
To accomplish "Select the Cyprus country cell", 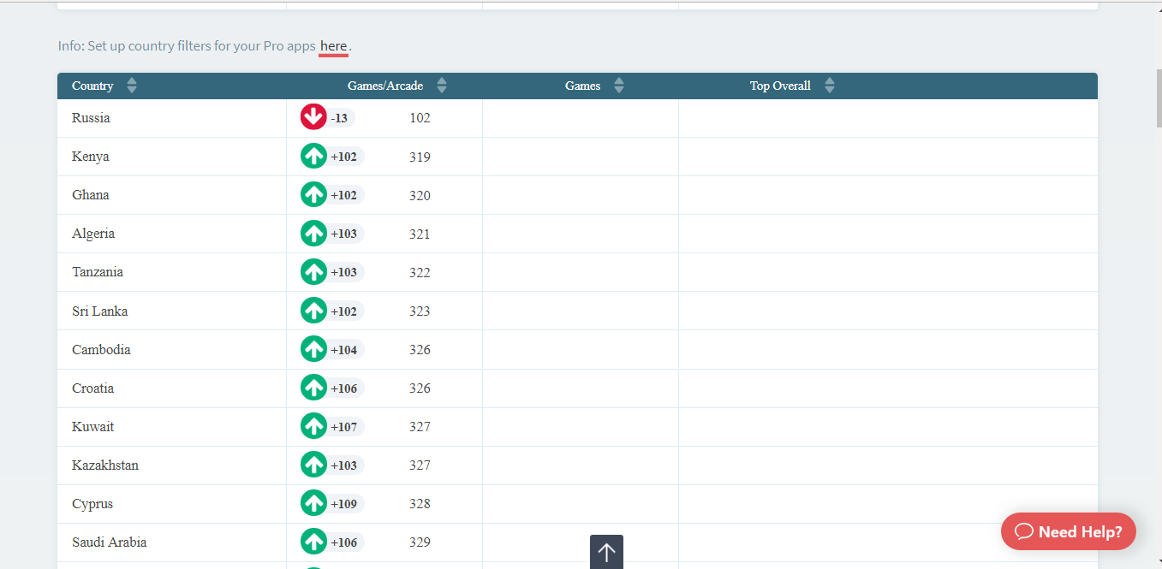I will pos(171,503).
